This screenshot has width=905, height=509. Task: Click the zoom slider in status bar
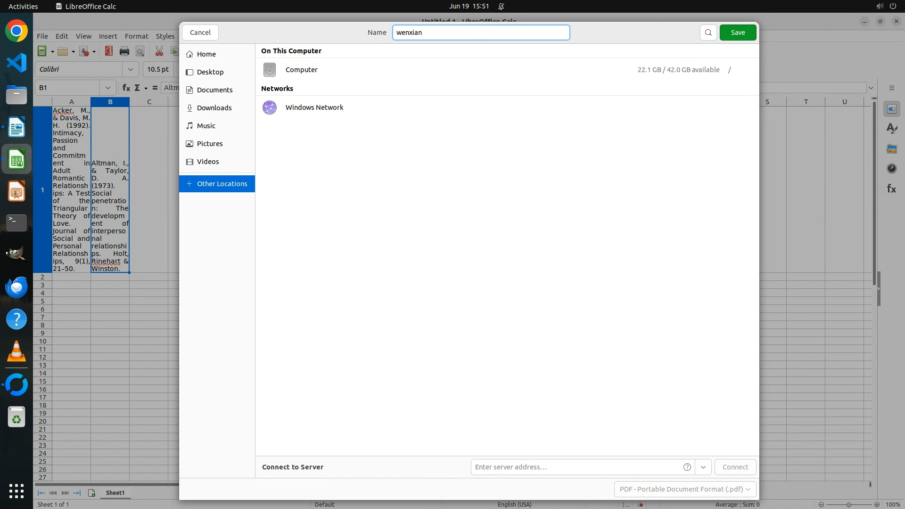click(x=848, y=504)
